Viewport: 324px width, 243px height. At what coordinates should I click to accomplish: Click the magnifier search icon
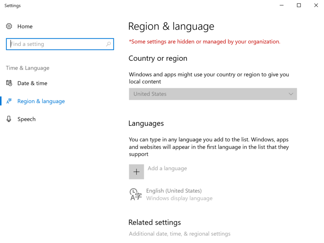[x=108, y=44]
